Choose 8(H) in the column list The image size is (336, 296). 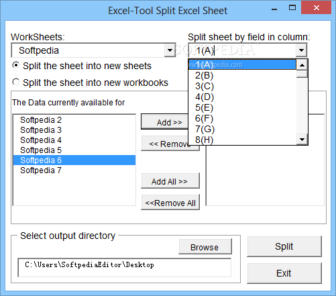coord(242,140)
